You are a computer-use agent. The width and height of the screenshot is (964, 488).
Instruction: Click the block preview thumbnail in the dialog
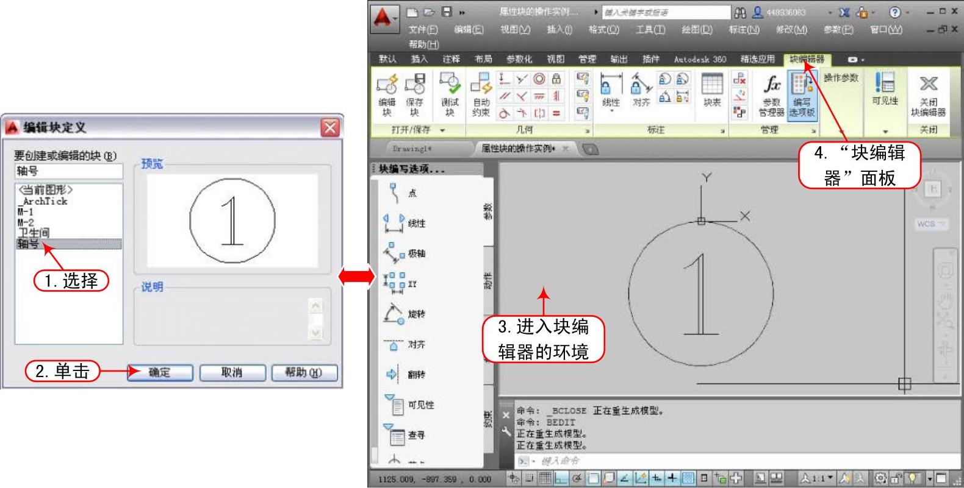point(232,220)
